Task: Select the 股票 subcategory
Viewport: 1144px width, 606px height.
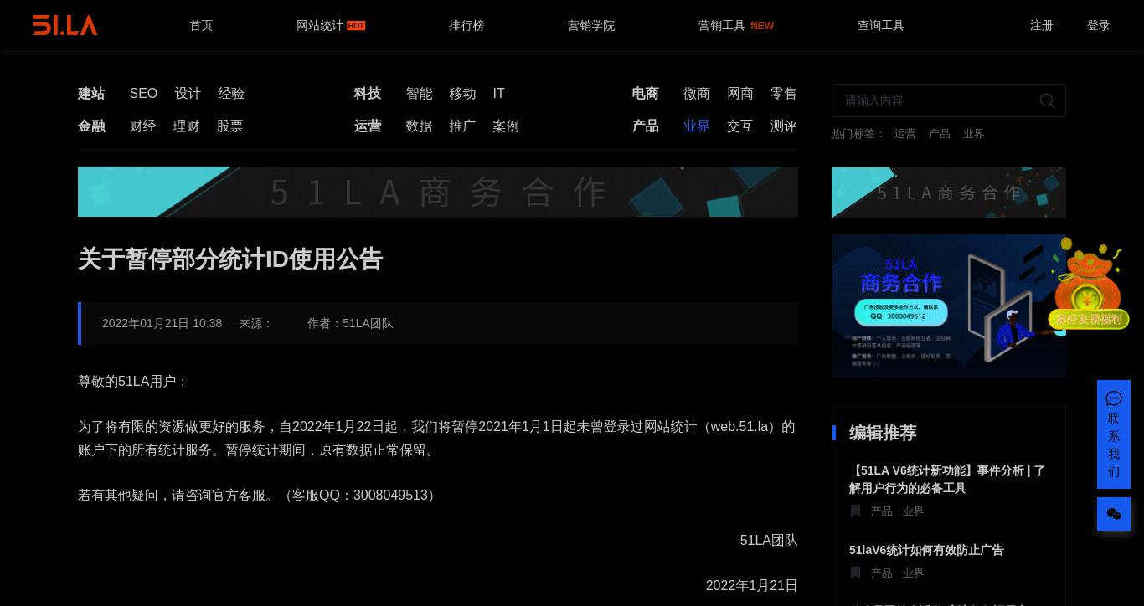Action: (x=229, y=126)
